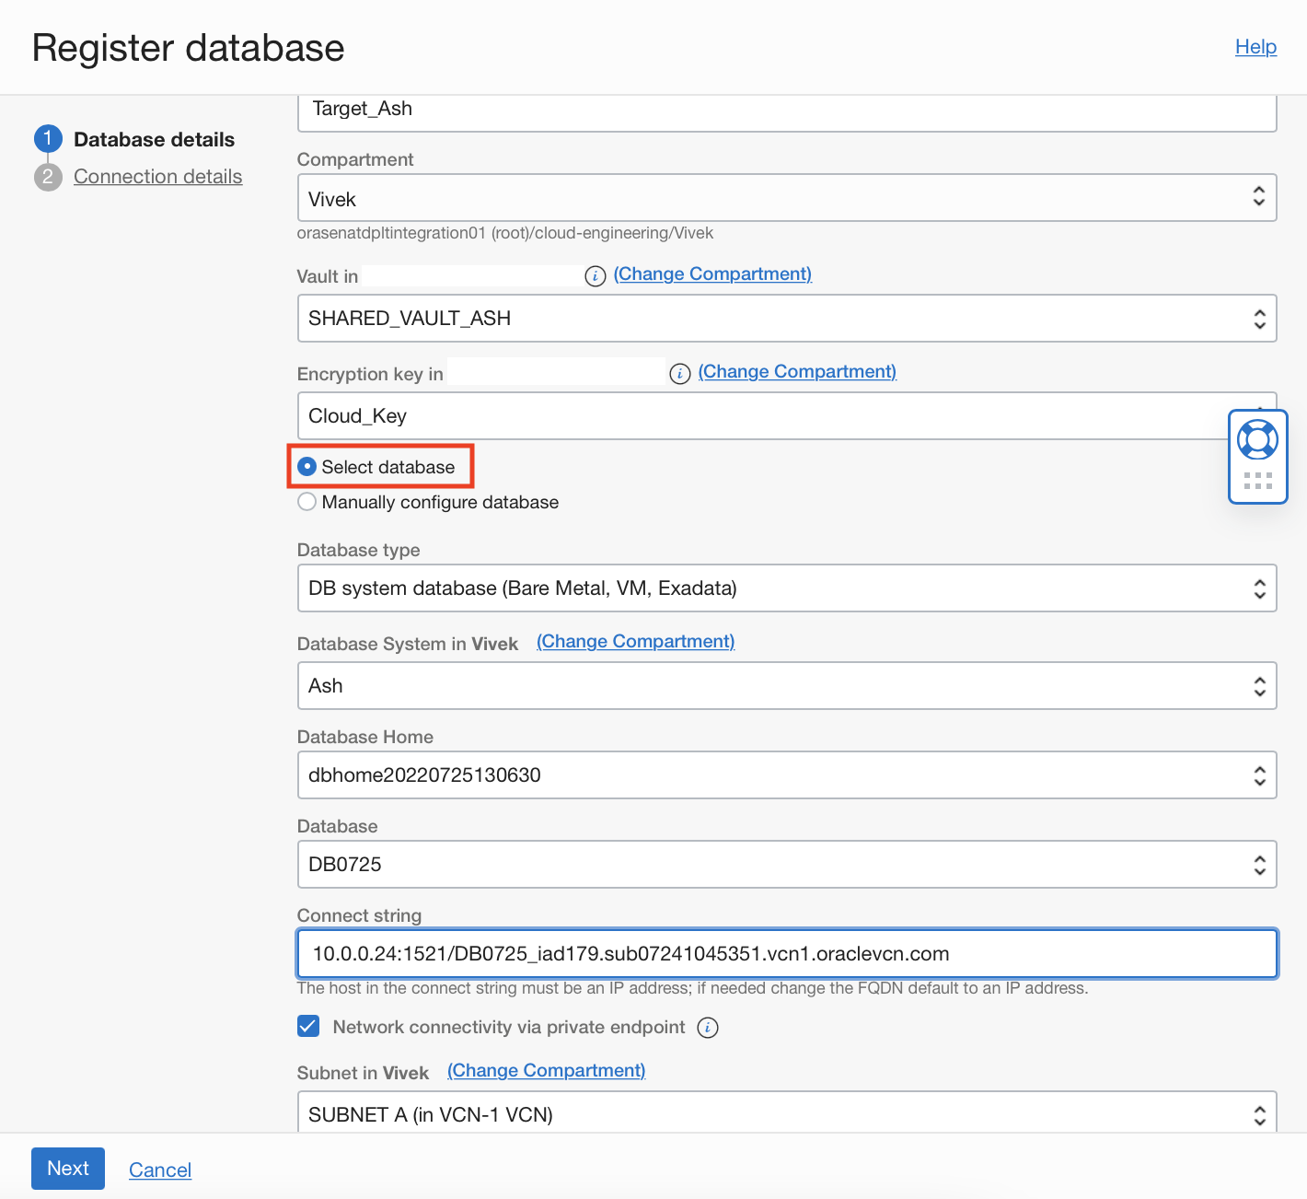Select the 'Select database' radio option
The height and width of the screenshot is (1199, 1307).
pyautogui.click(x=307, y=467)
